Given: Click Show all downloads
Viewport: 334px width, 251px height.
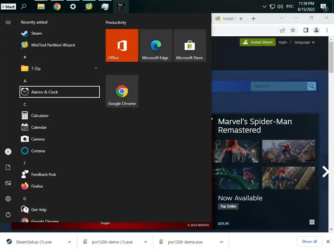Looking at the screenshot, I should click(x=309, y=242).
